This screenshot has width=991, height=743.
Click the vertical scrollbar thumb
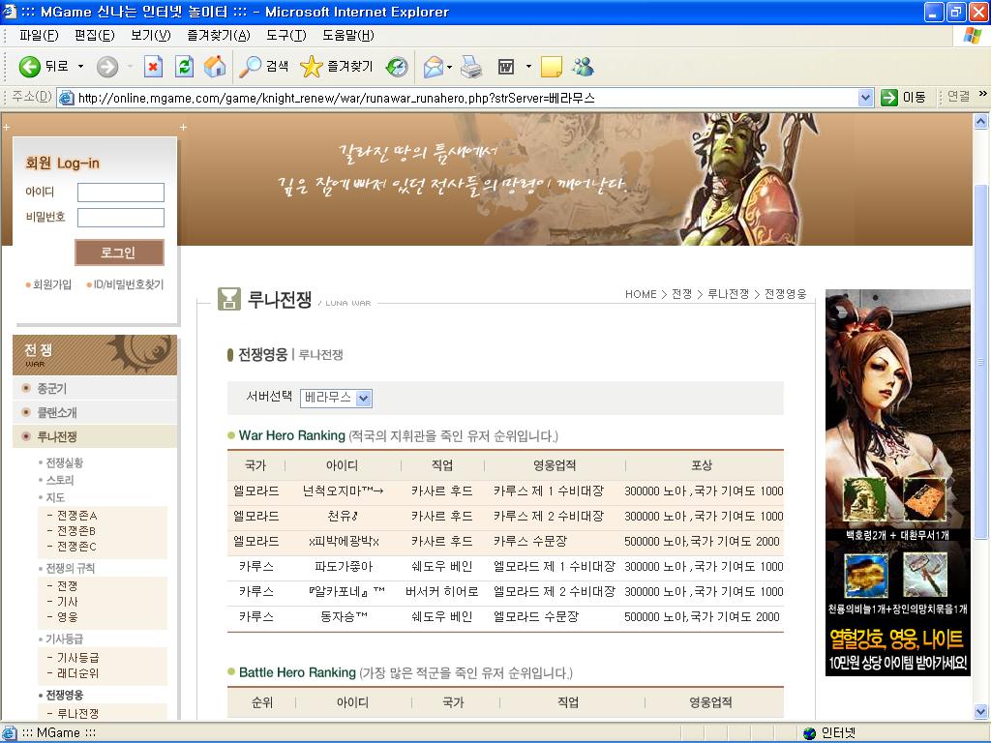pyautogui.click(x=981, y=362)
